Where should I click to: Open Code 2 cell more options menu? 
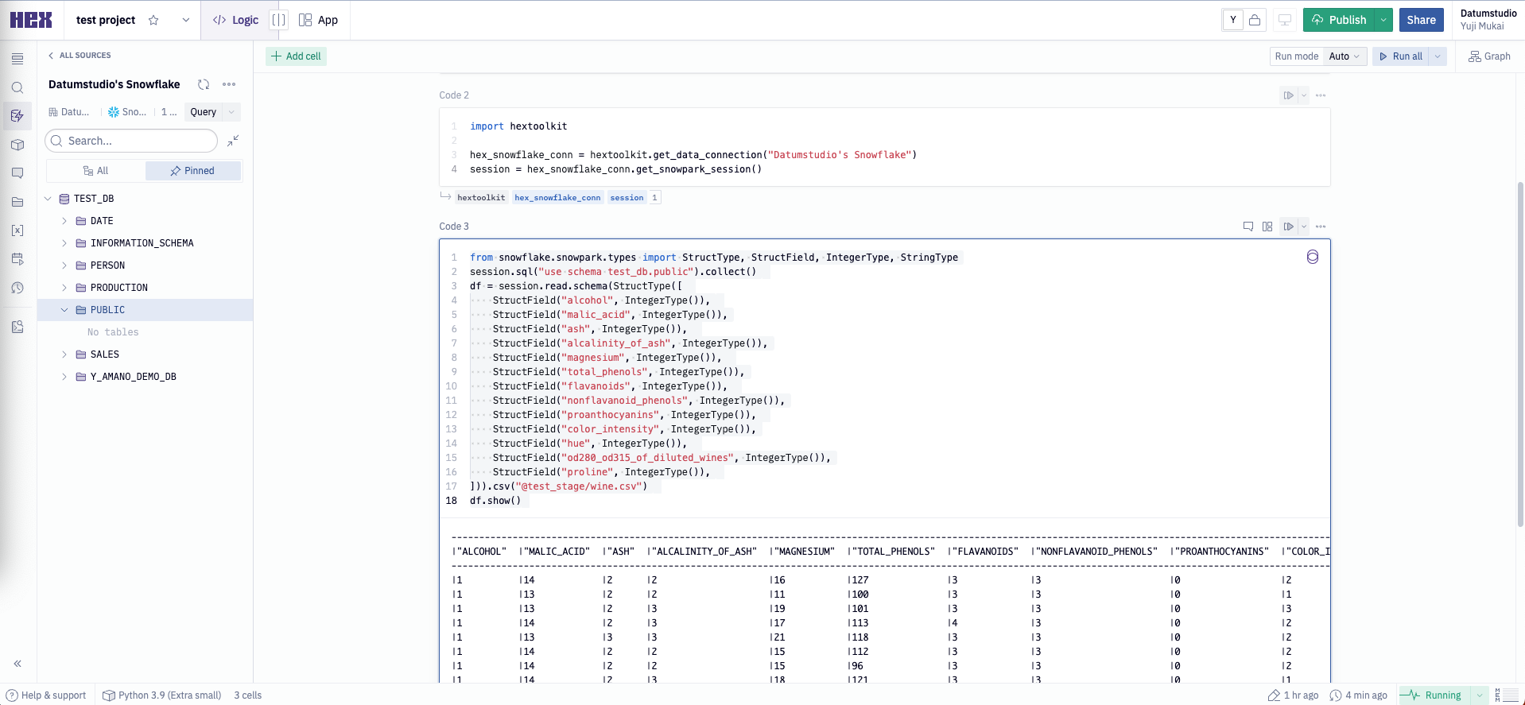[1321, 95]
